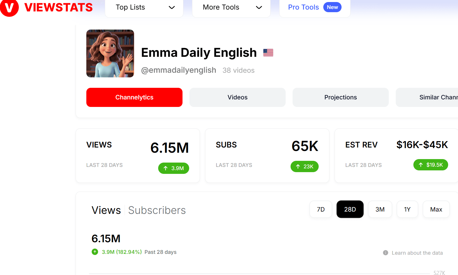Click the $19.5K revenue increase badge

[x=431, y=165]
